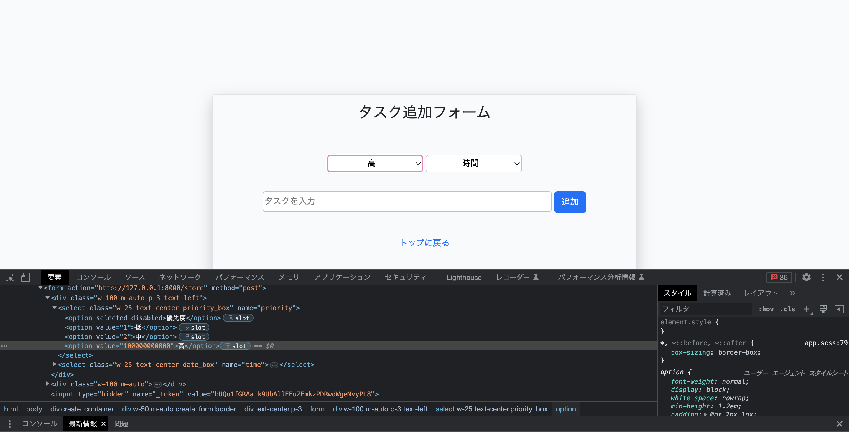The height and width of the screenshot is (432, 849).
Task: Click the 36 errors counter badge
Action: pyautogui.click(x=779, y=278)
